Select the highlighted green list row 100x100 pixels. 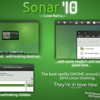click(12, 85)
